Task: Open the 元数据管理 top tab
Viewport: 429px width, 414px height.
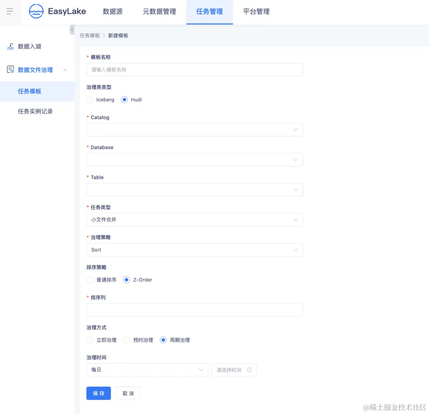Action: [159, 12]
